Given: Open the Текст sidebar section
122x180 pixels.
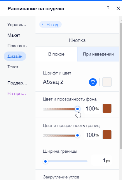Looking at the screenshot, I should (x=13, y=67).
